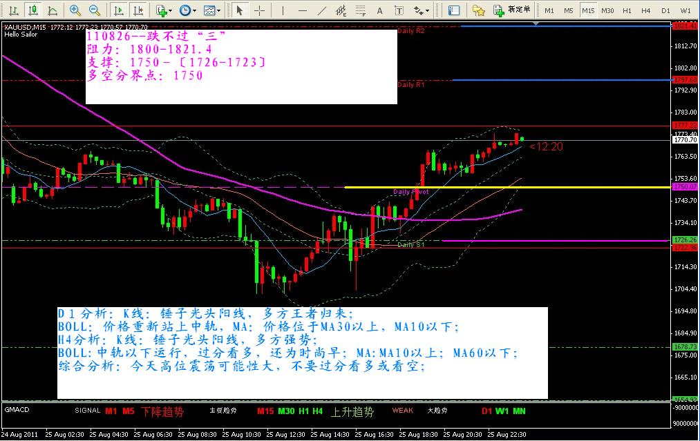Click the 新定单 new order button
The height and width of the screenshot is (441, 700).
click(511, 10)
